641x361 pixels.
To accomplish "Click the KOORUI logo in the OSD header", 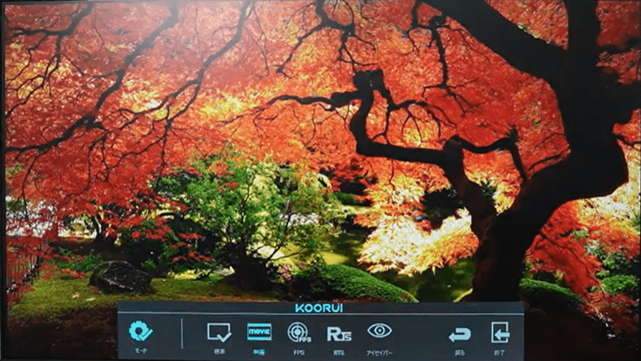I will [x=320, y=309].
